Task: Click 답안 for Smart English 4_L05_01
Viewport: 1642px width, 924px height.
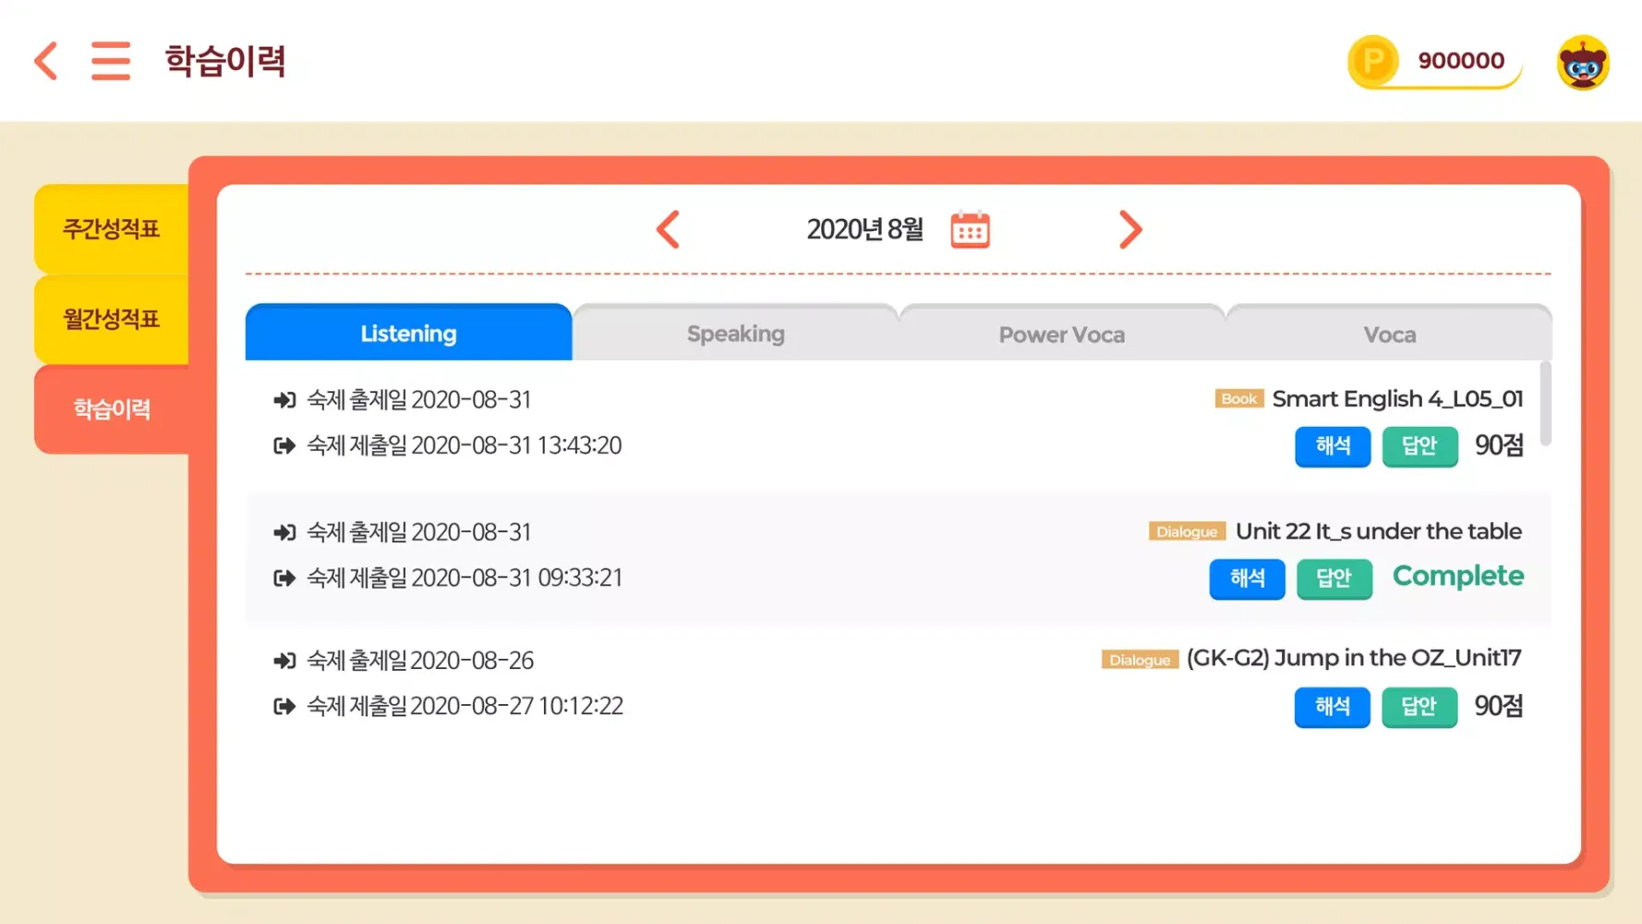Action: [x=1419, y=446]
